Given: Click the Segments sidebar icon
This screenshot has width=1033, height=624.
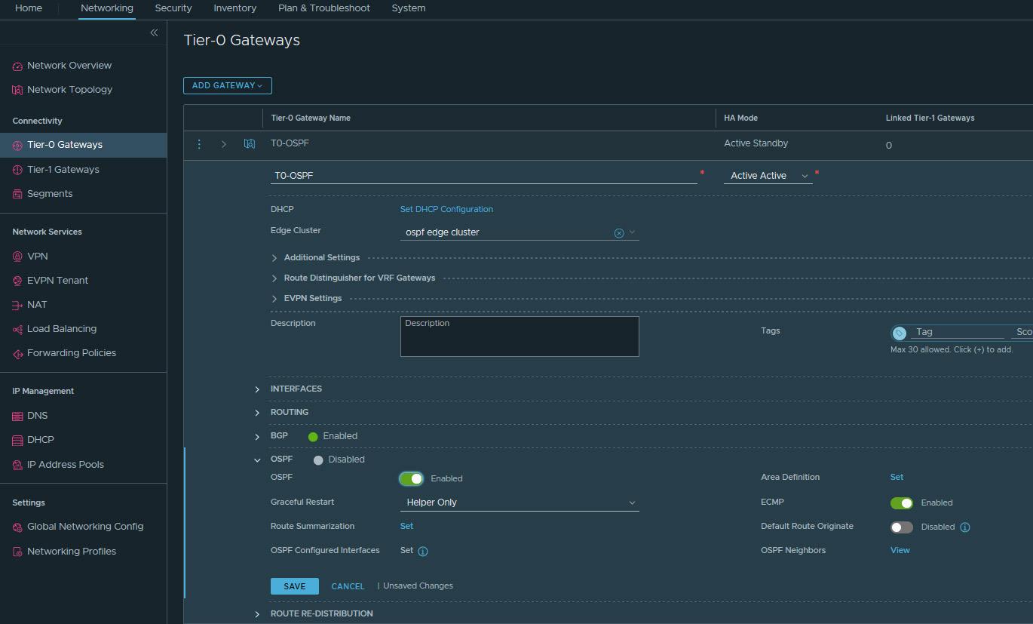Looking at the screenshot, I should click(17, 194).
